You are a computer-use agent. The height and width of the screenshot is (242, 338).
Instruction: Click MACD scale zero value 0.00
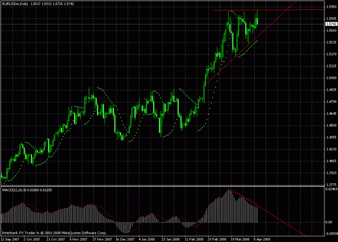click(329, 222)
